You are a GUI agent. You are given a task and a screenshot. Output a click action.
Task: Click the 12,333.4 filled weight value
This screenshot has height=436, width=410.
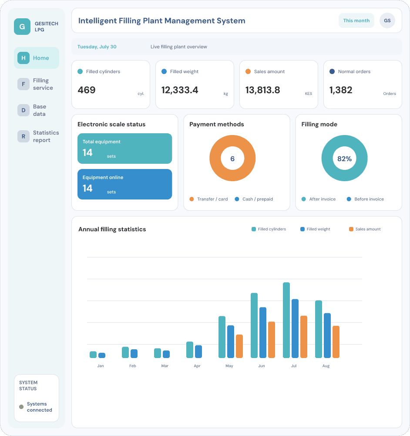[180, 90]
